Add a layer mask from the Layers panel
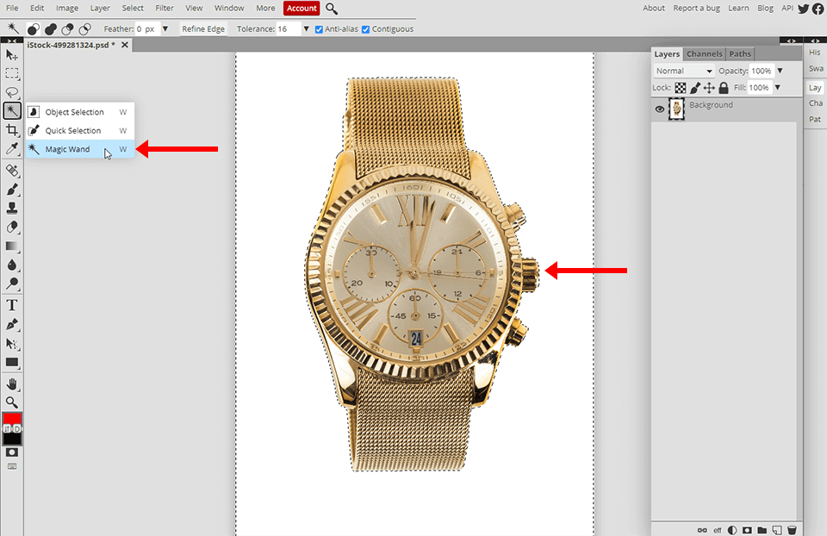The width and height of the screenshot is (827, 536). coord(747,530)
